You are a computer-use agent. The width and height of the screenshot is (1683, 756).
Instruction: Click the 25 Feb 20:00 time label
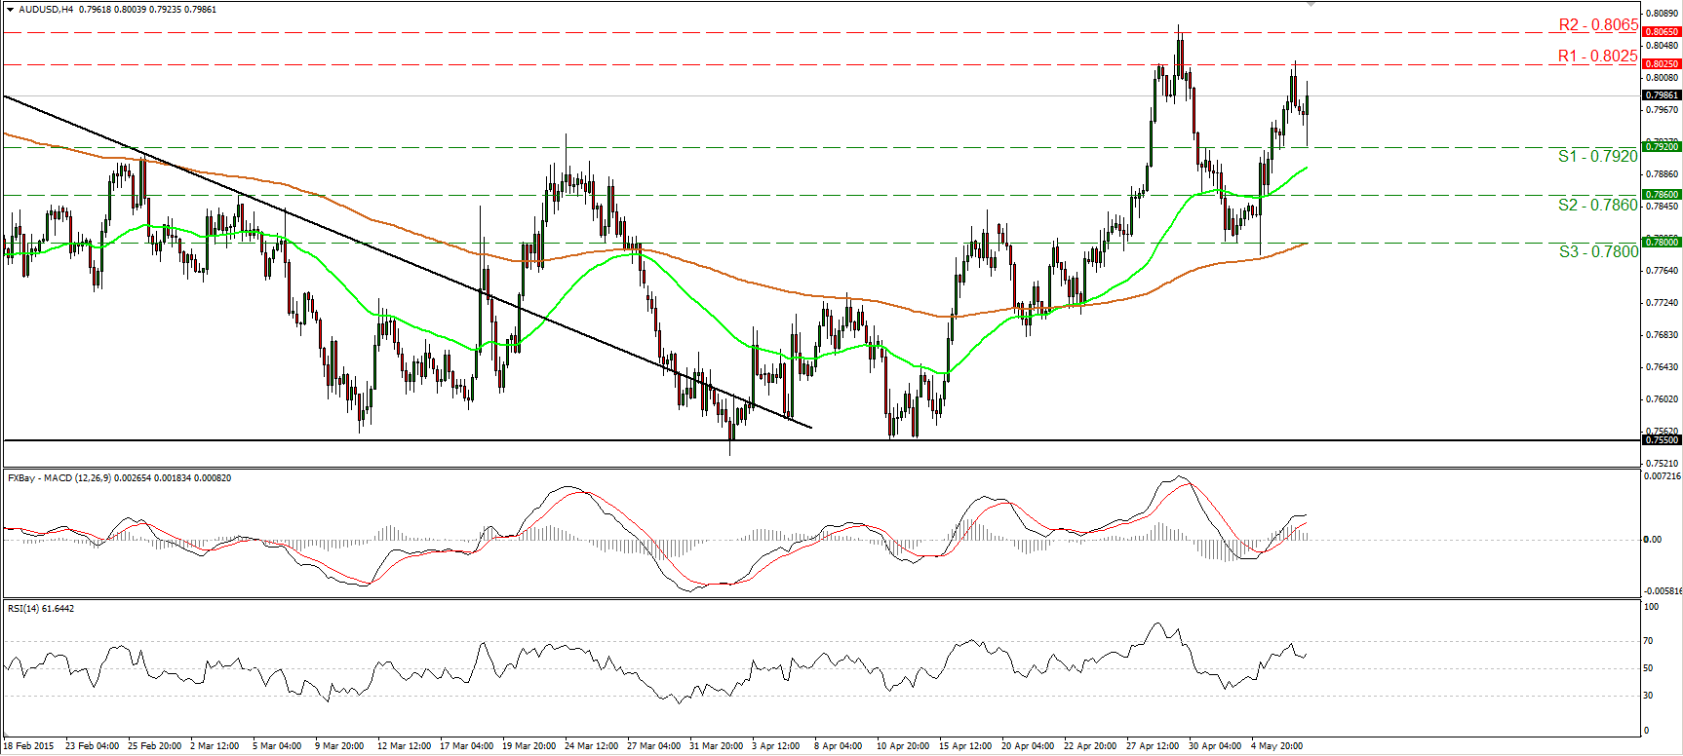click(x=153, y=746)
